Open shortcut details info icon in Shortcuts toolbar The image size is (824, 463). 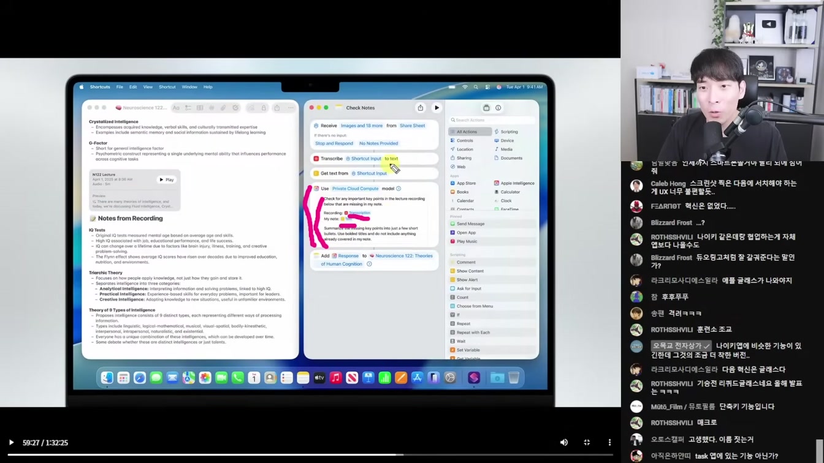pos(498,108)
